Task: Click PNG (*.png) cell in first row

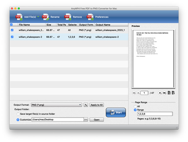Action: [x=85, y=30]
